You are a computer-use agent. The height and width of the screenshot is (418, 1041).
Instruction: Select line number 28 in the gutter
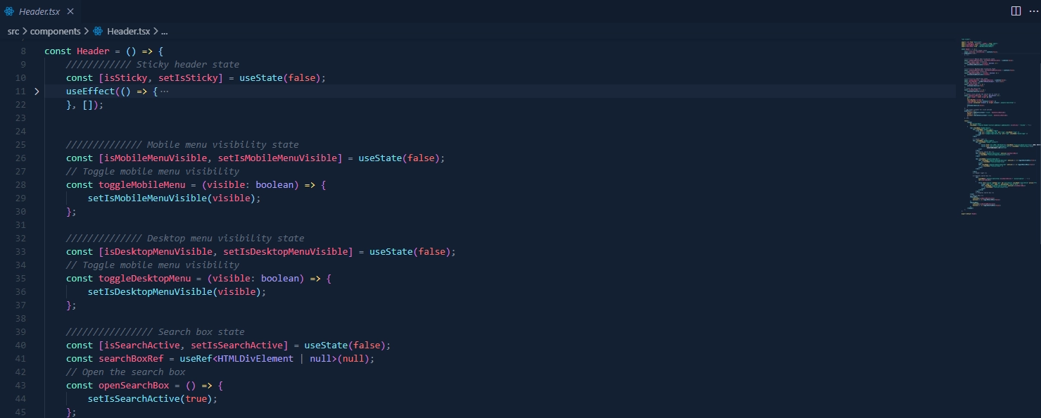pyautogui.click(x=20, y=185)
